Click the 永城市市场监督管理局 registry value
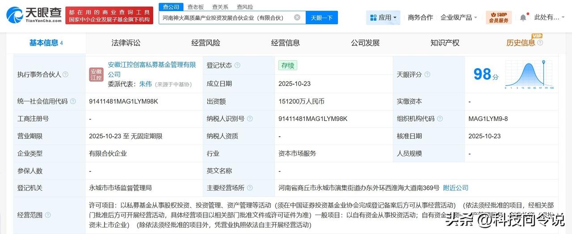The height and width of the screenshot is (234, 572). pos(121,188)
